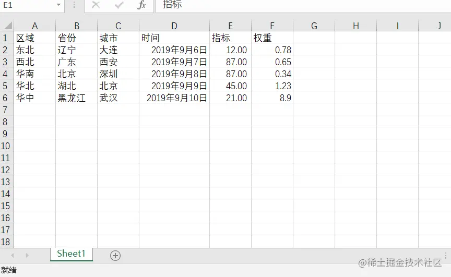Select the cell containing 广东
Image resolution: width=451 pixels, height=277 pixels.
pyautogui.click(x=77, y=62)
